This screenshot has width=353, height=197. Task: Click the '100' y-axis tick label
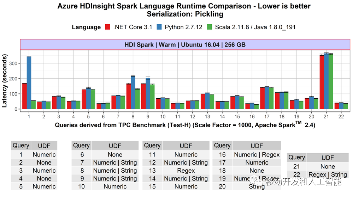point(13,94)
